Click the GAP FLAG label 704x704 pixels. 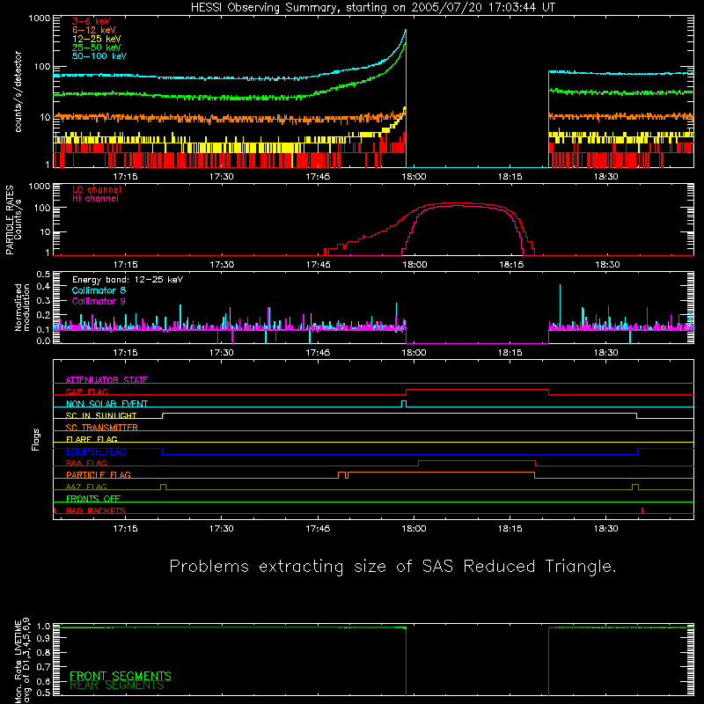click(x=86, y=392)
